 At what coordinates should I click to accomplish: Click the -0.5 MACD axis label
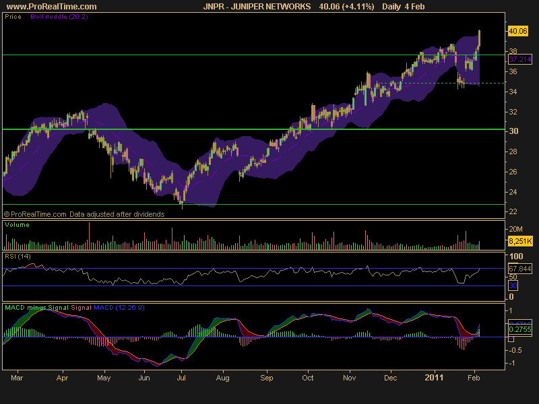514,350
